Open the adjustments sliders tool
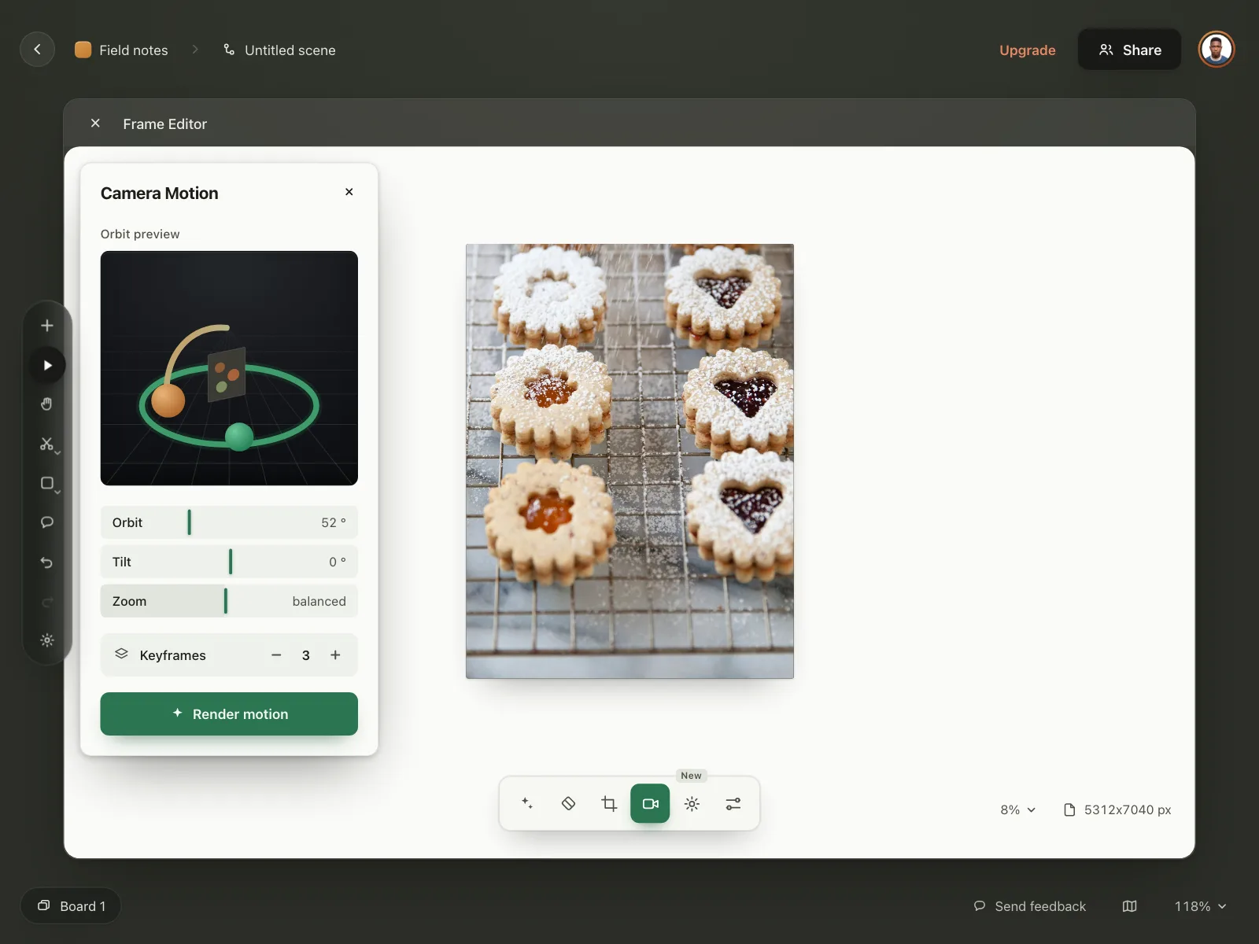Viewport: 1259px width, 944px height. pos(733,803)
